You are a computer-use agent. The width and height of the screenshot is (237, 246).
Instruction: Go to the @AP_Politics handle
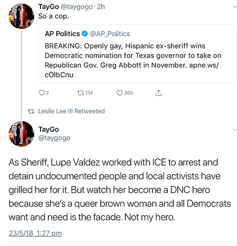coord(110,34)
